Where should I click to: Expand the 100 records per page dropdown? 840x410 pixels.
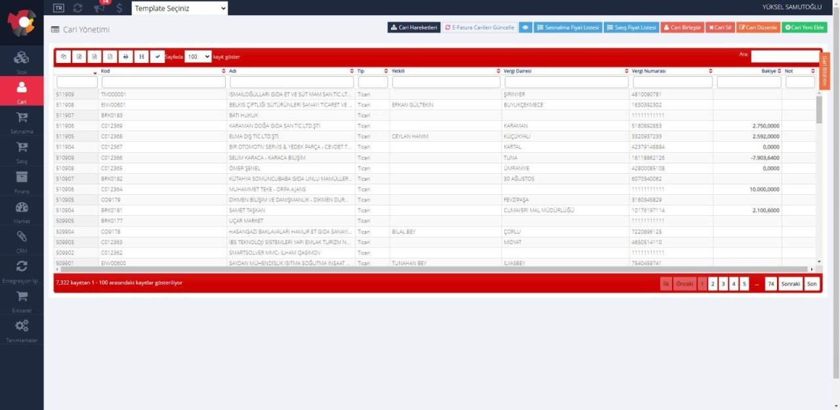(x=198, y=57)
